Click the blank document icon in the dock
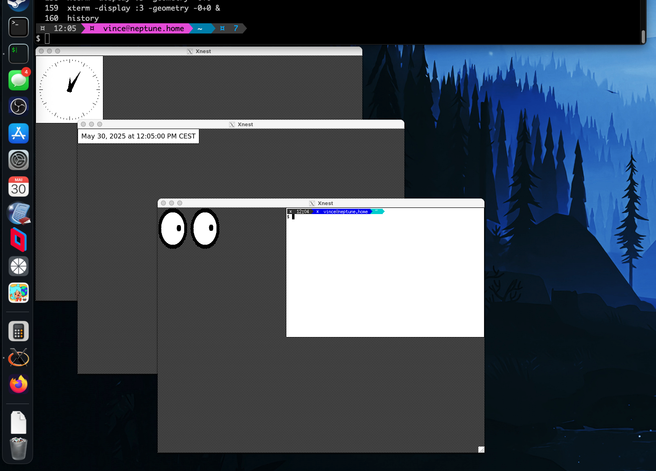This screenshot has height=471, width=656. [x=18, y=422]
